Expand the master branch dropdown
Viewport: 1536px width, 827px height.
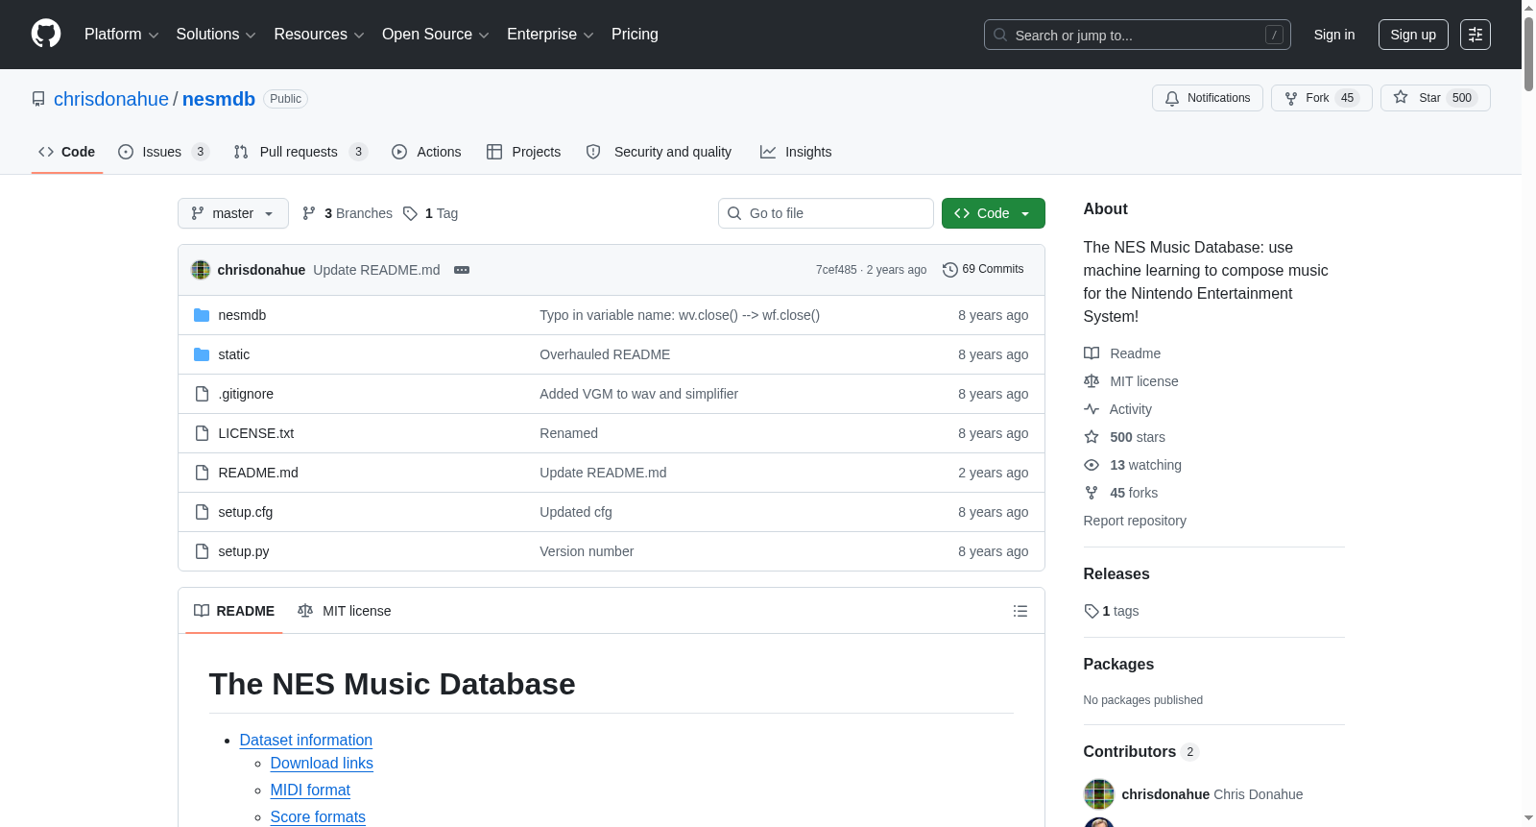click(233, 213)
